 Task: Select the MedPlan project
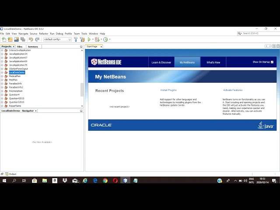pyautogui.click(x=13, y=80)
